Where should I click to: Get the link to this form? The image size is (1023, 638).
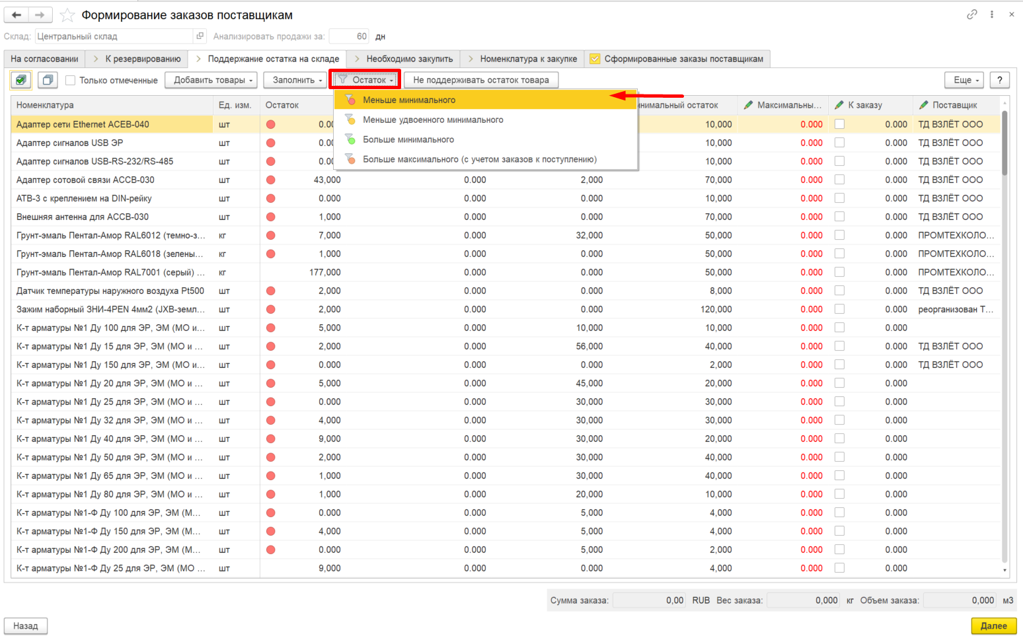971,14
